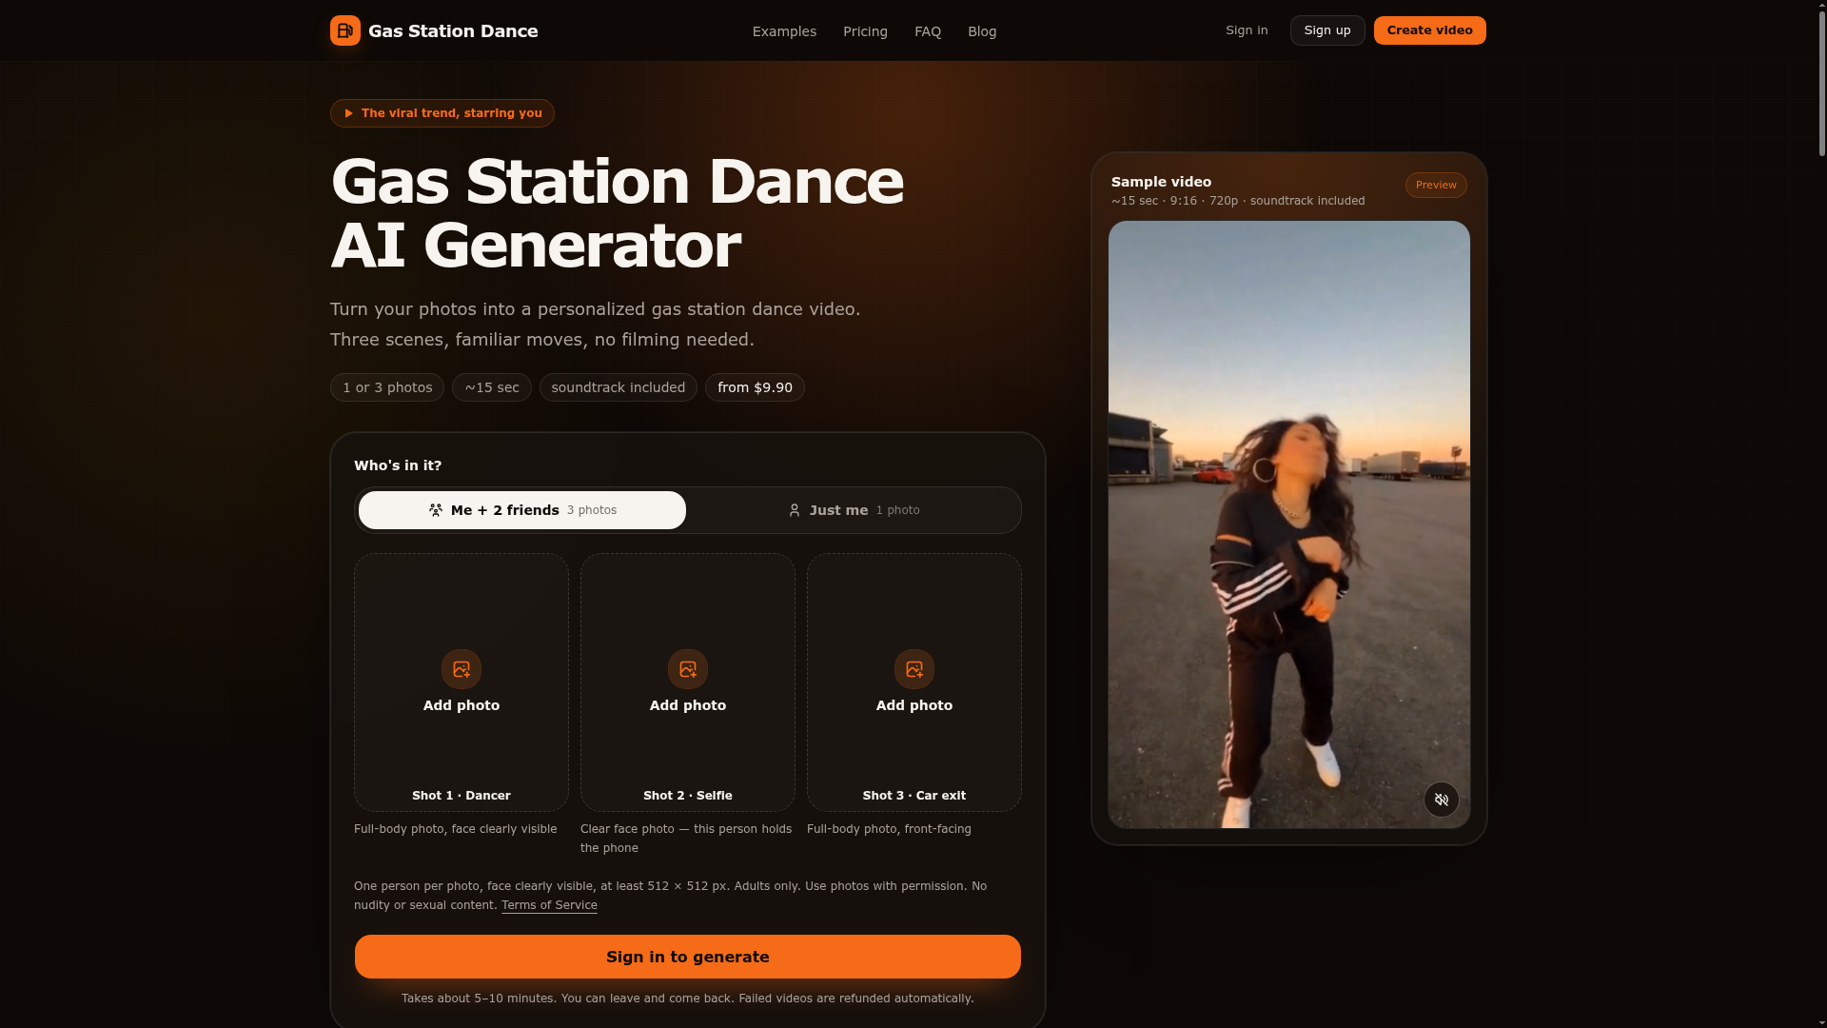Click the 'Shot 3 · Car exit' label

click(914, 796)
